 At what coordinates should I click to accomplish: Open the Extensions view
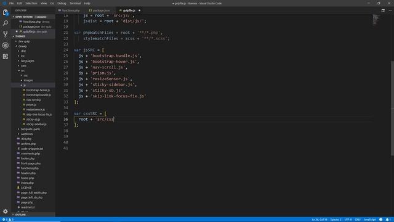(x=6, y=56)
